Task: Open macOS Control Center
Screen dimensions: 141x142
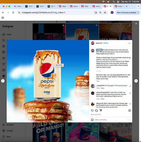Action: (118, 2)
